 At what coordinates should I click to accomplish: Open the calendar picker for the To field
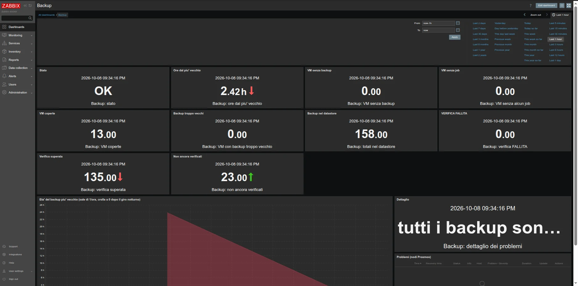tap(458, 30)
